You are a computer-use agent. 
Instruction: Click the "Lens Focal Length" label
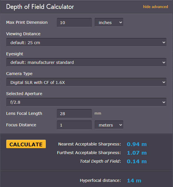tap(24, 113)
